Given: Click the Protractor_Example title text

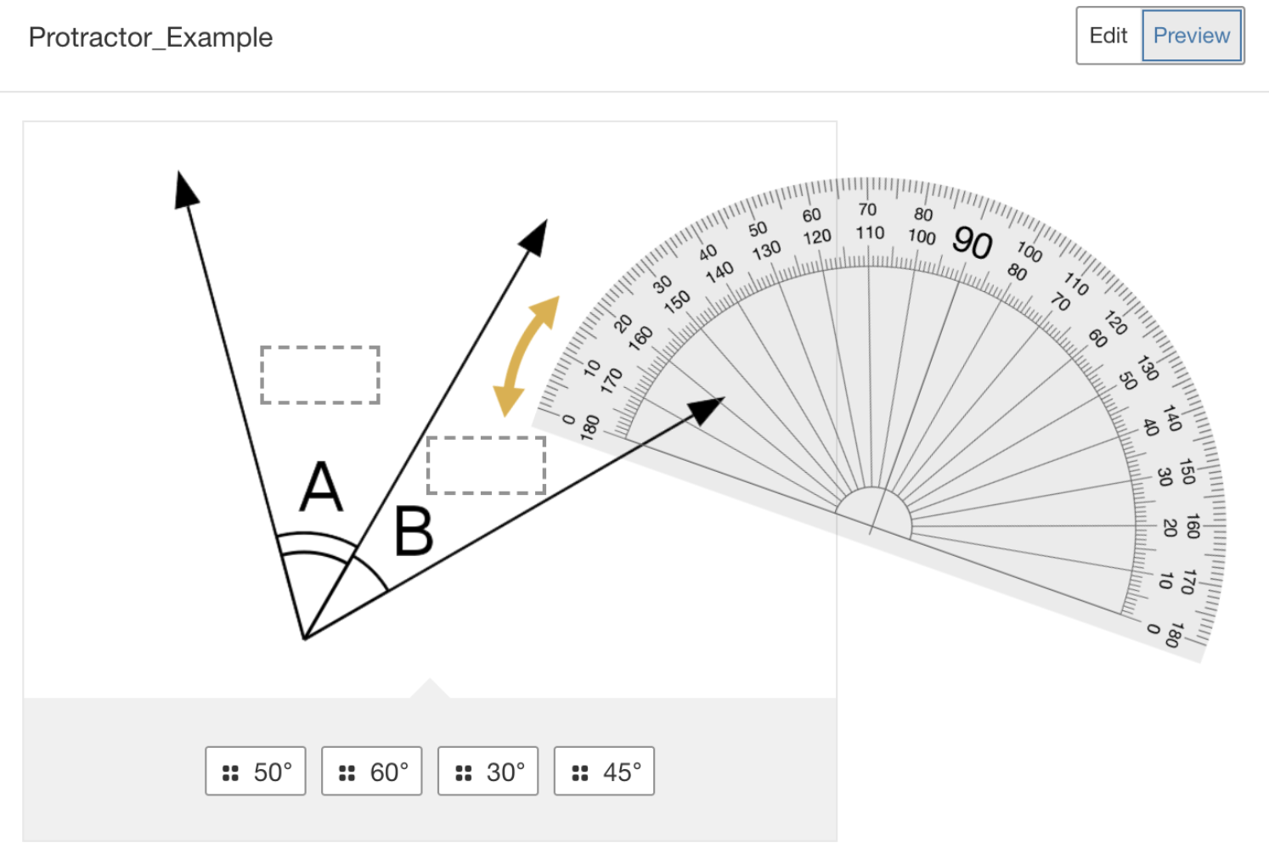Looking at the screenshot, I should click(x=149, y=37).
